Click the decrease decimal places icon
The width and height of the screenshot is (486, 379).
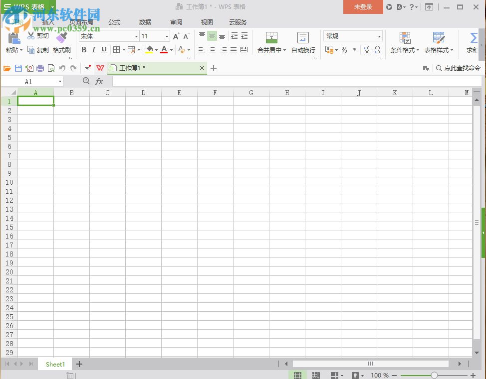pos(377,50)
